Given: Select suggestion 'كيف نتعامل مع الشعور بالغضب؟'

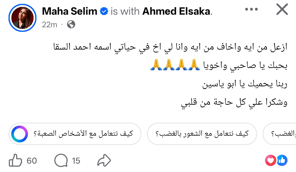Looking at the screenshot, I should 201,134.
